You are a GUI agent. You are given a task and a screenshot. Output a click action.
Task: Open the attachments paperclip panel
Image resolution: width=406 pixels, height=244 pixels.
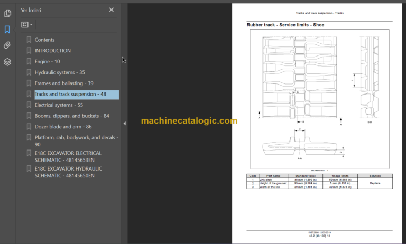(7, 45)
